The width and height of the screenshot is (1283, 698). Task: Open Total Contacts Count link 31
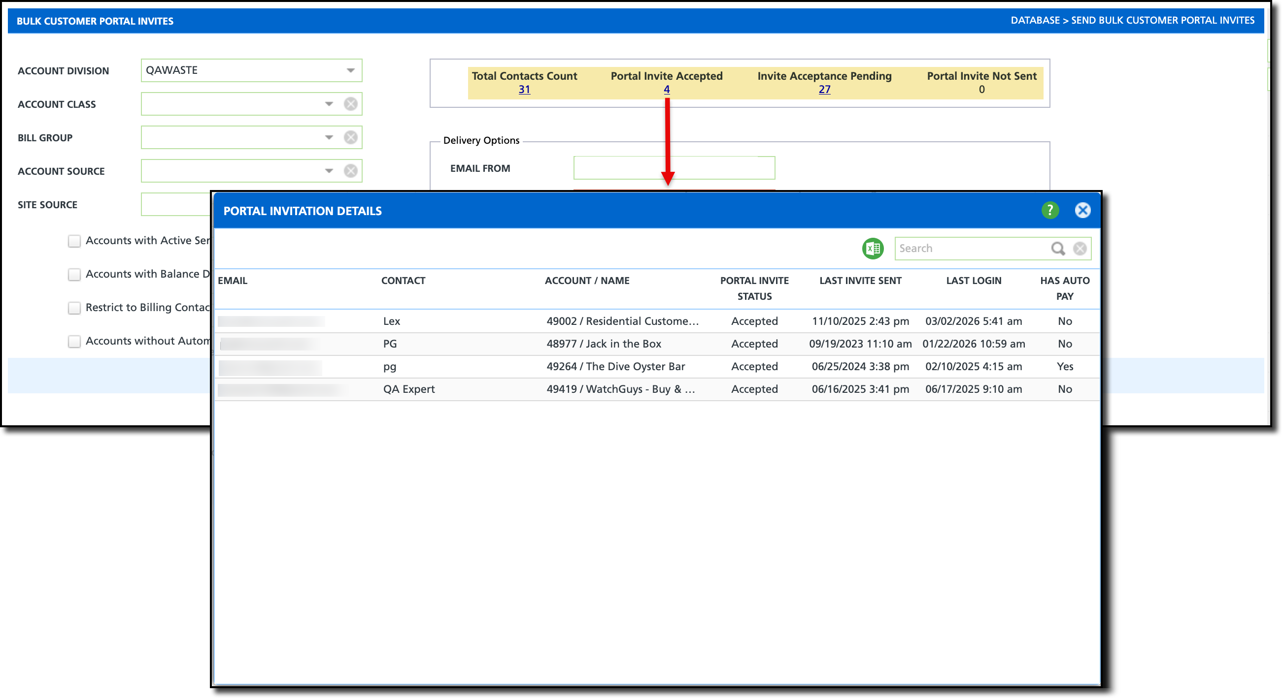[x=524, y=90]
